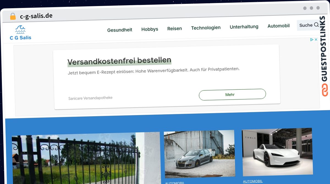
Task: Click the padlock icon in address bar
Action: pyautogui.click(x=13, y=16)
